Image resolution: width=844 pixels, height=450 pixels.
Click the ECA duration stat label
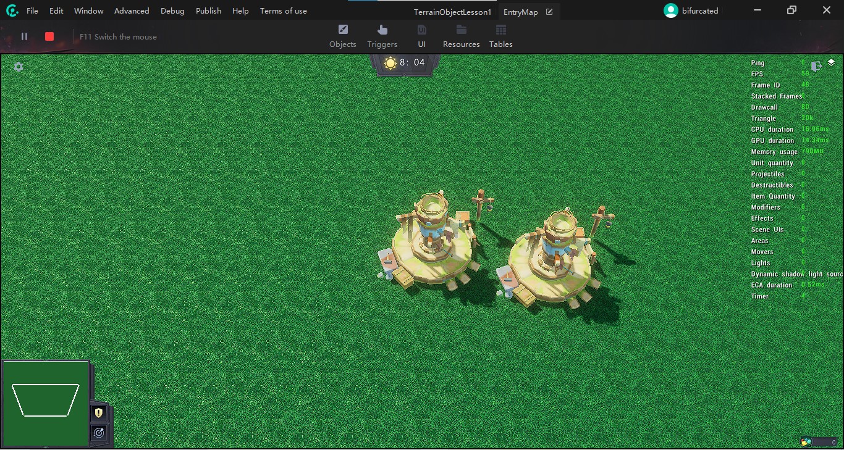click(x=772, y=285)
